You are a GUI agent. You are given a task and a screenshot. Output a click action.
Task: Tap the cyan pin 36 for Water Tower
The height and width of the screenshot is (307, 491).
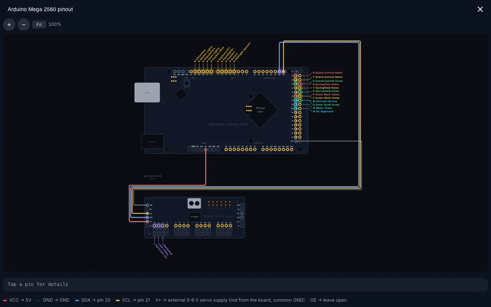[296, 104]
